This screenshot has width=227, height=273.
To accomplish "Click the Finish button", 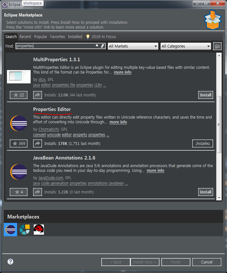I will [176, 262].
